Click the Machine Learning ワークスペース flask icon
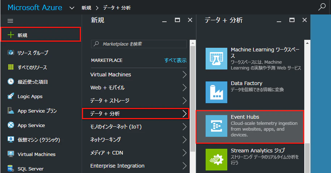This screenshot has width=331, height=173. [x=216, y=59]
